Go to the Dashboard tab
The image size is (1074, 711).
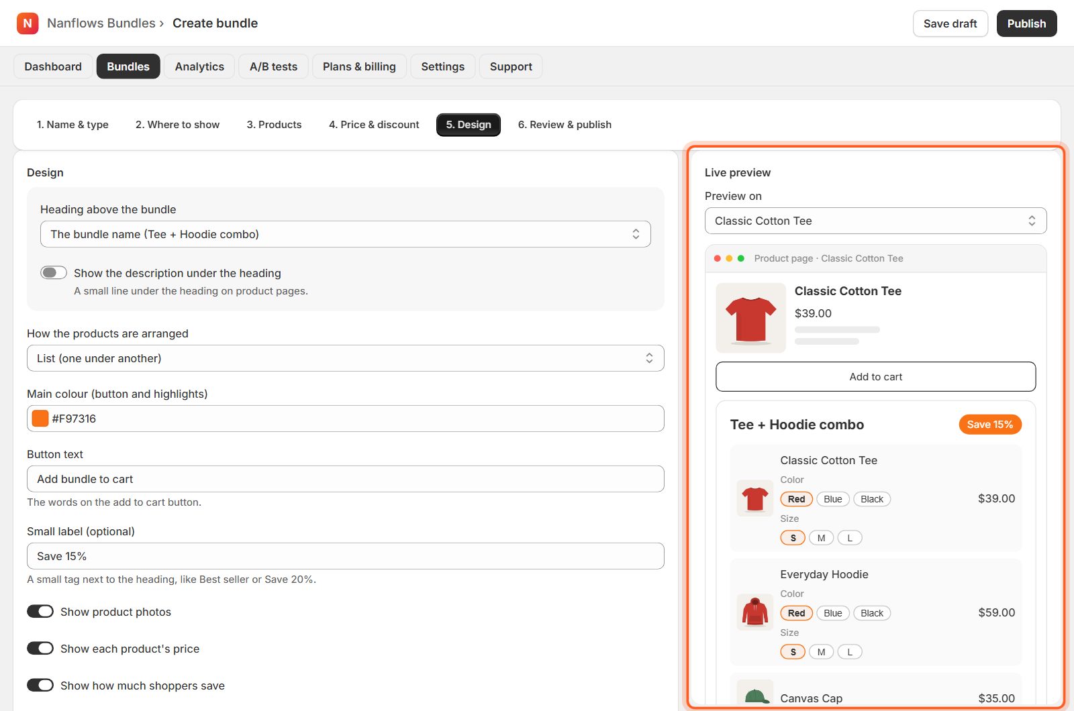click(x=53, y=66)
